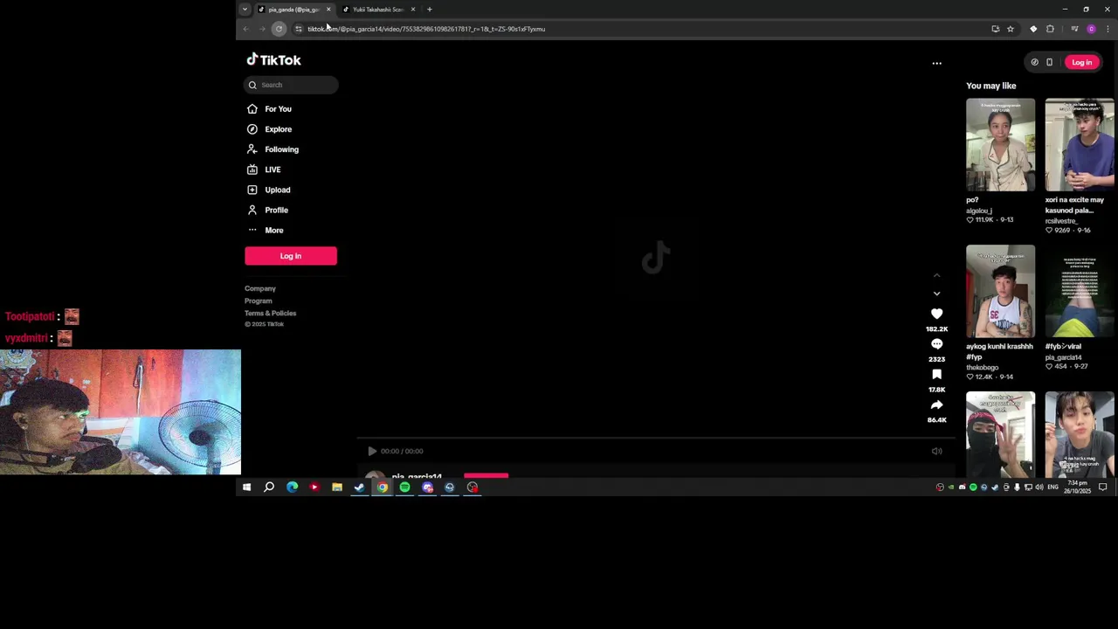This screenshot has height=629, width=1118.
Task: Click the Chrome taskbar icon
Action: pos(383,487)
